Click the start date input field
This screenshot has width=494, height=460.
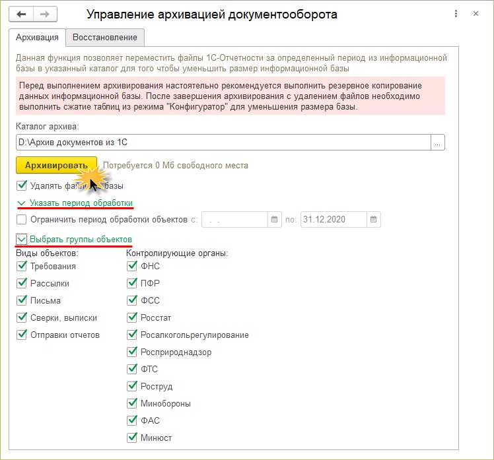tap(234, 220)
